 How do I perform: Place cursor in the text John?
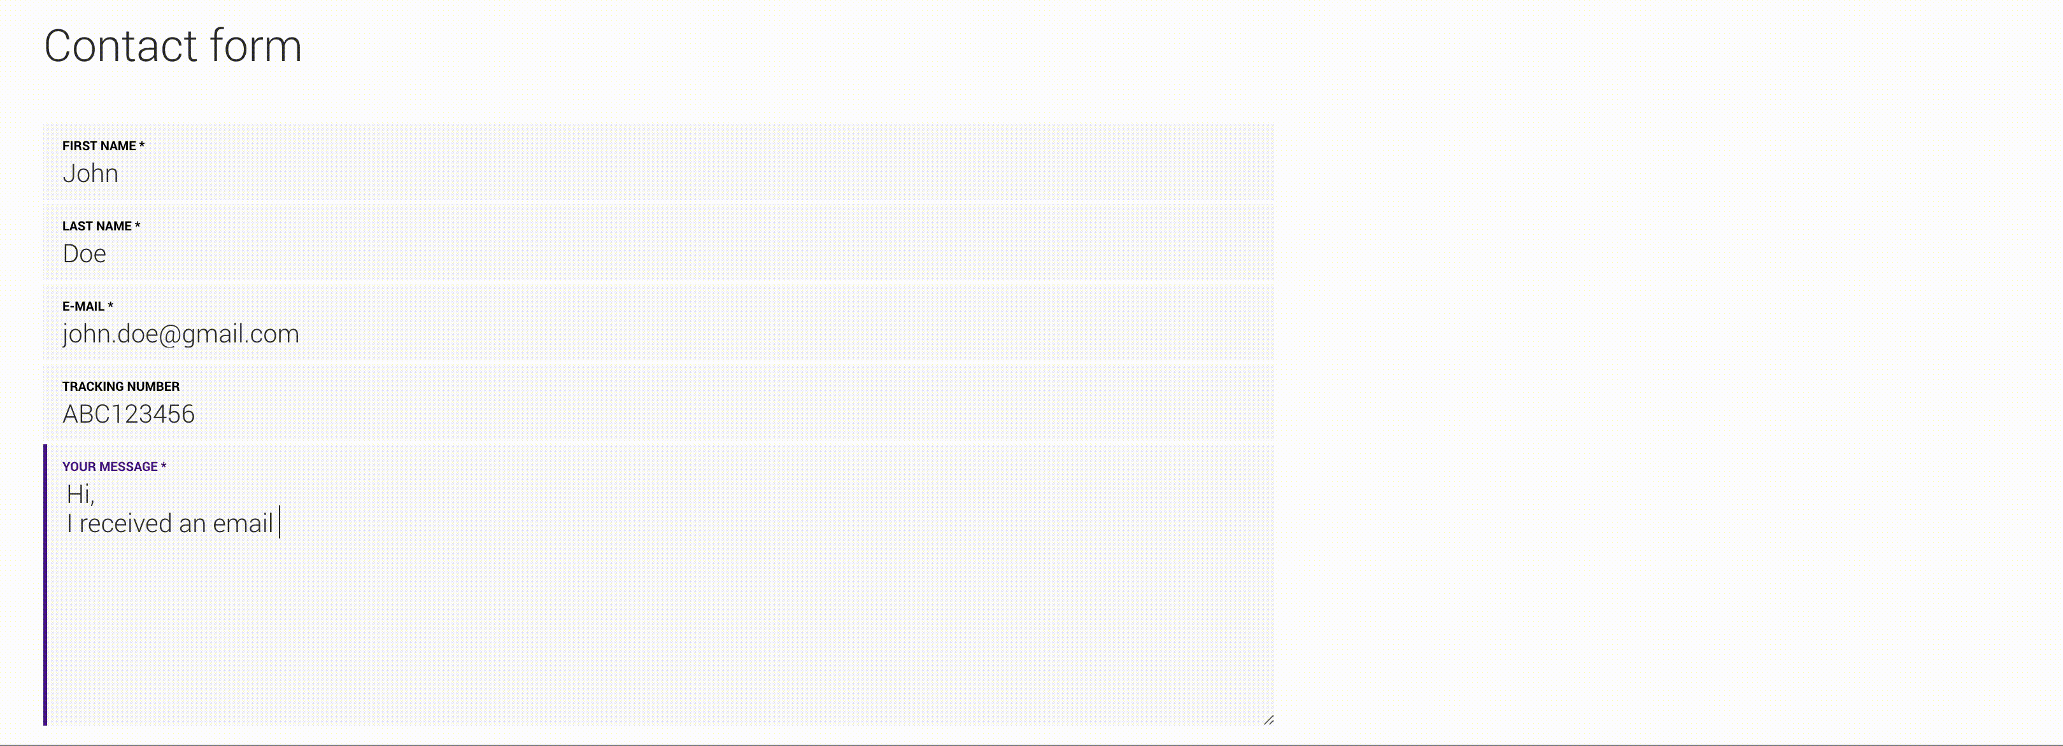(x=90, y=174)
